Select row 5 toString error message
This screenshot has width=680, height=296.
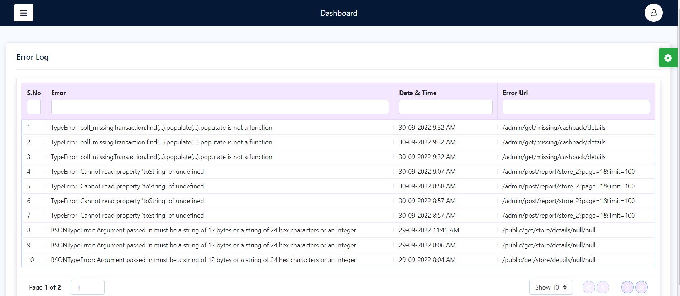[x=128, y=186]
